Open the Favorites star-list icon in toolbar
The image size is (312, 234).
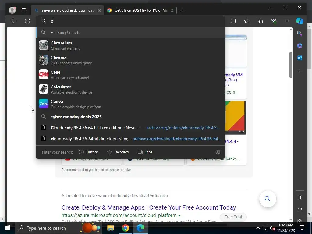pyautogui.click(x=247, y=21)
